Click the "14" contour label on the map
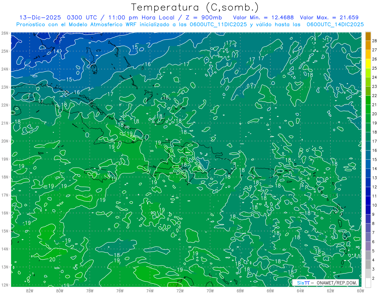Screen dimensions: 383x295 [56, 51]
